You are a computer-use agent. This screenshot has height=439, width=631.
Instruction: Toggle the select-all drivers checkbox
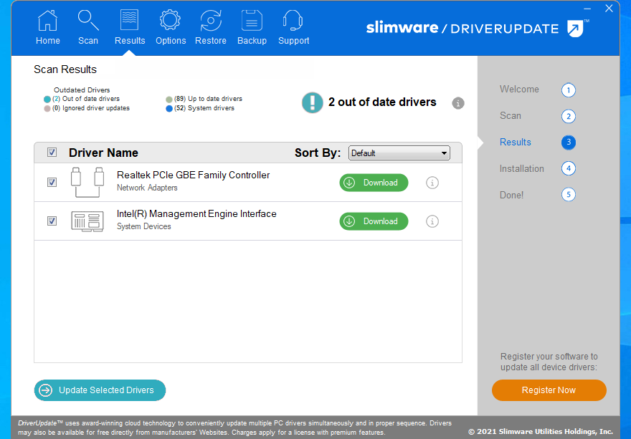click(x=52, y=153)
